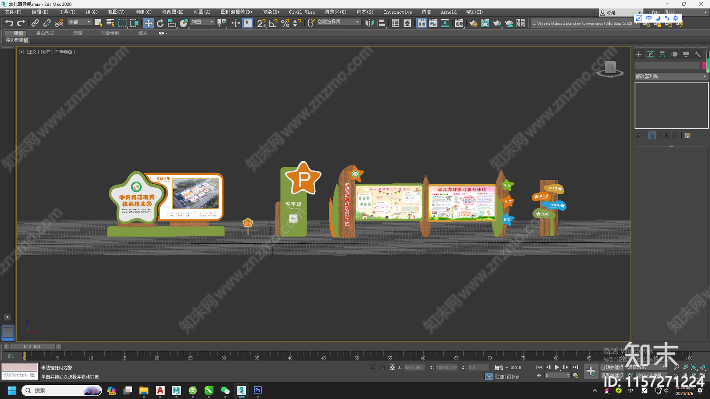The height and width of the screenshot is (399, 710).
Task: Open 选定对象 key target dropdown
Action: 647,367
